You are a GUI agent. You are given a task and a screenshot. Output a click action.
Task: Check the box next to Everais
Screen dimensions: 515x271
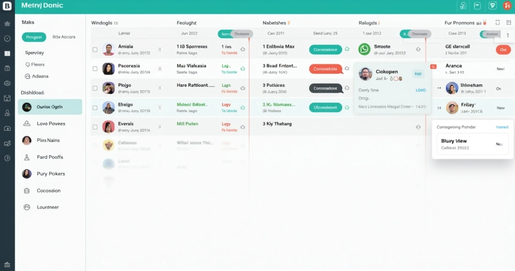click(95, 127)
